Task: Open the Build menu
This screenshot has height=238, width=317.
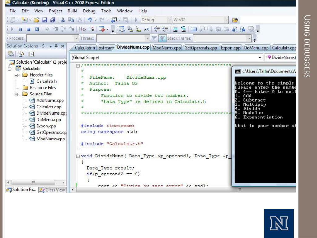Action: coord(72,11)
